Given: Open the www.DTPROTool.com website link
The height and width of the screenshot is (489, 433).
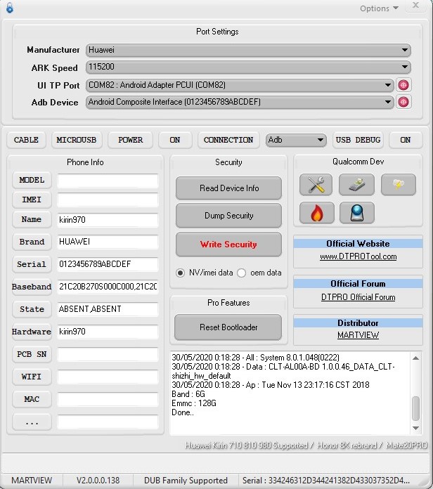Looking at the screenshot, I should coord(358,256).
